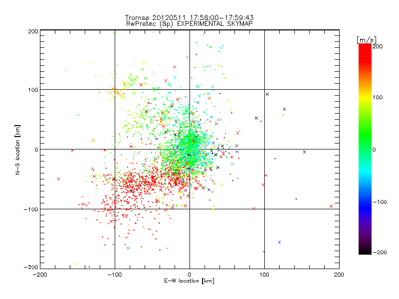Click the 'N-S location [km]' axis label
Image resolution: width=399 pixels, height=299 pixels.
coord(17,149)
